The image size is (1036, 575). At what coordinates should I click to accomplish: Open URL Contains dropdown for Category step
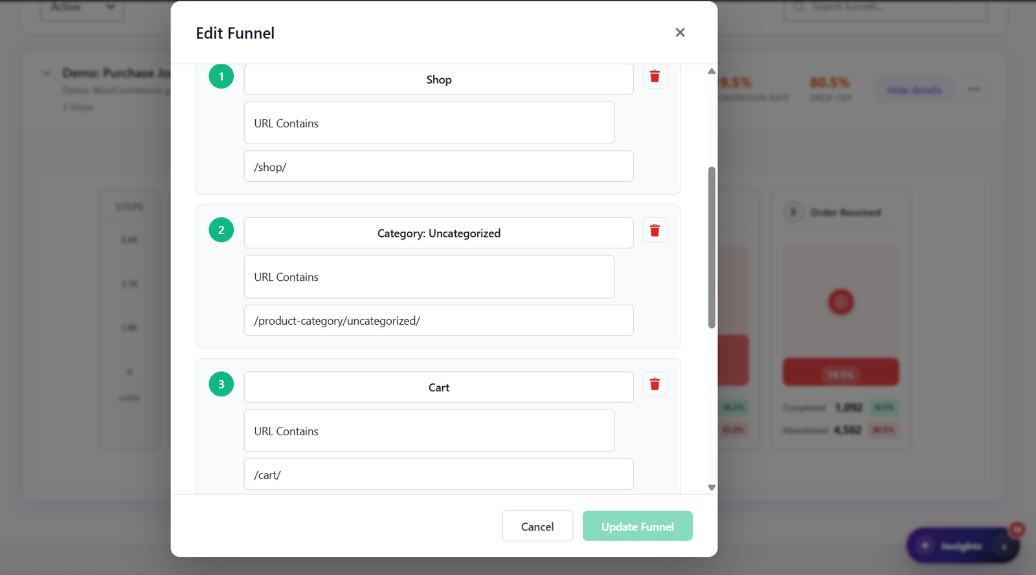tap(429, 277)
